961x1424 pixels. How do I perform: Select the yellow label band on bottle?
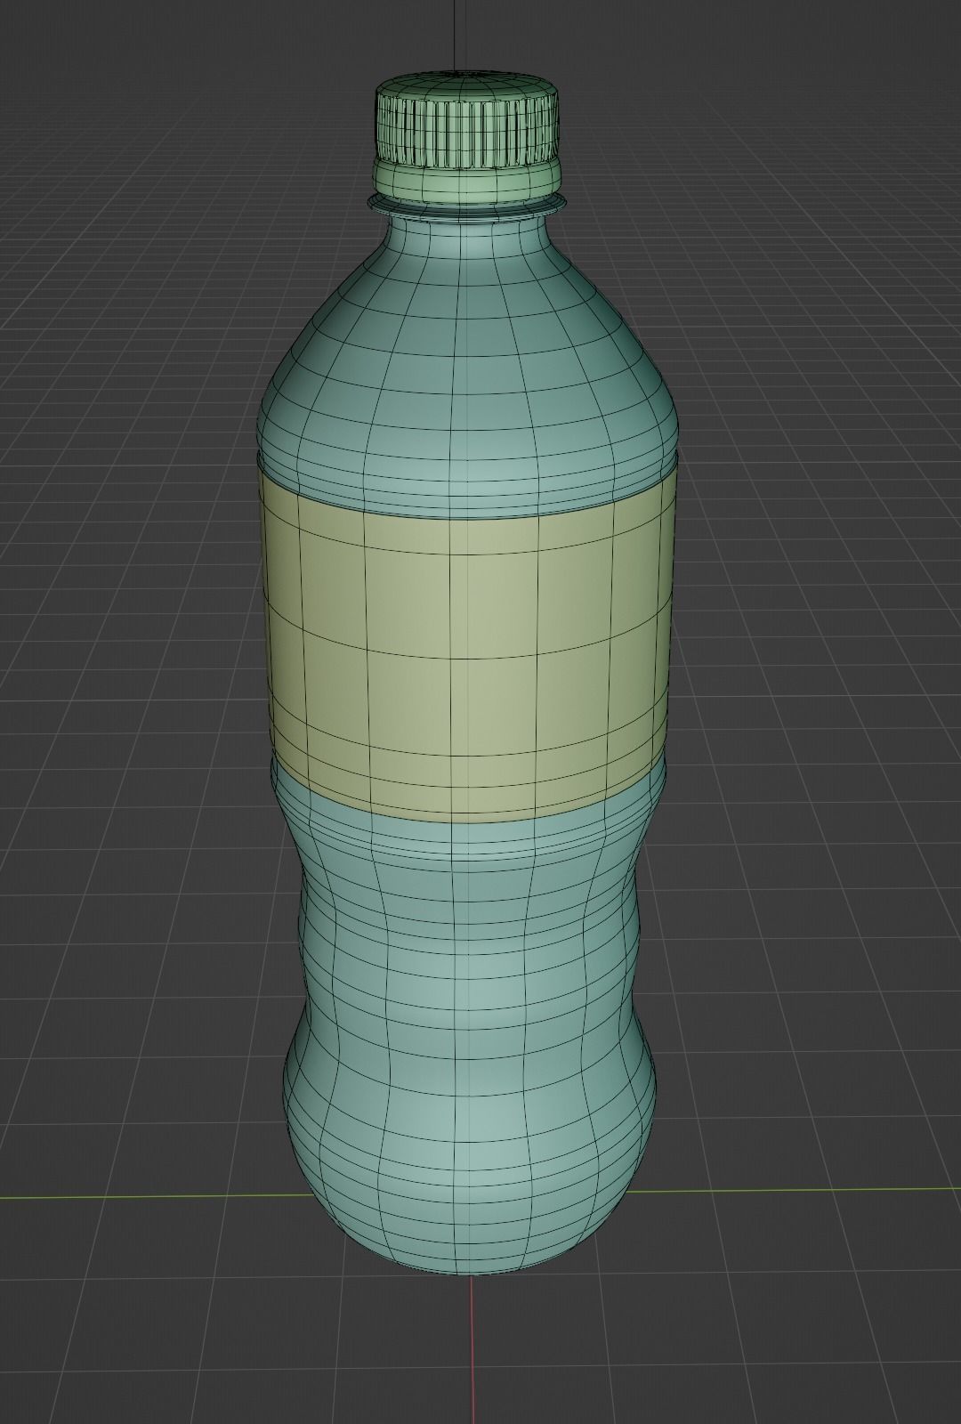click(466, 641)
